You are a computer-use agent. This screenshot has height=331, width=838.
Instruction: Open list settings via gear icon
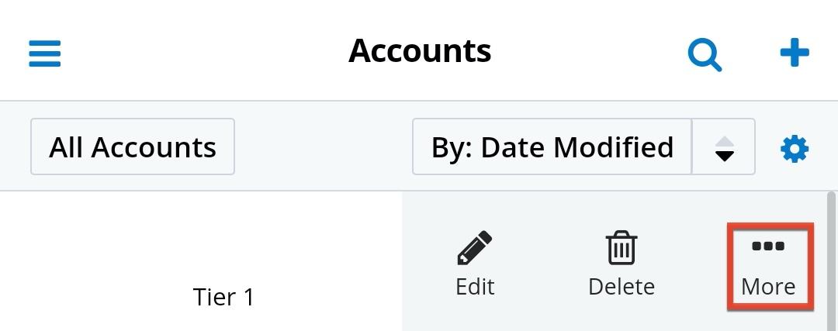pos(794,148)
